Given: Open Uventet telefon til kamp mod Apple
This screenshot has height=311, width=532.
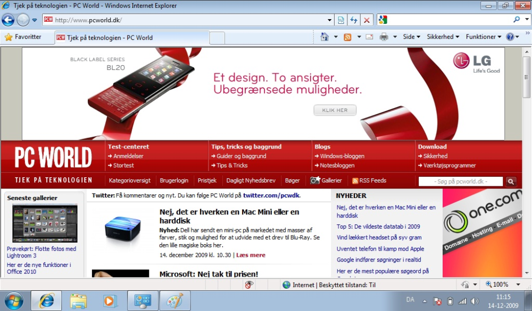Looking at the screenshot, I should click(380, 249).
